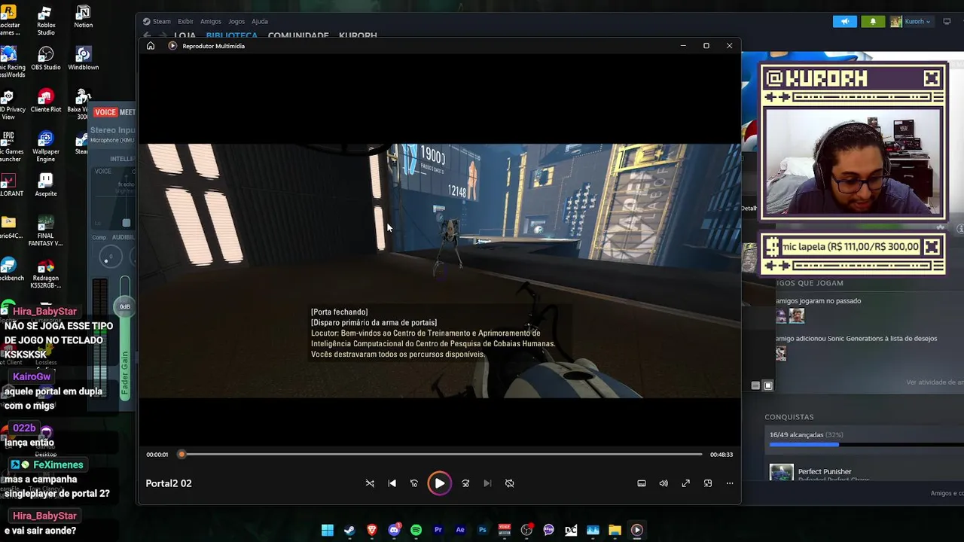Image resolution: width=964 pixels, height=542 pixels.
Task: Open Spotify from the taskbar
Action: pyautogui.click(x=416, y=530)
